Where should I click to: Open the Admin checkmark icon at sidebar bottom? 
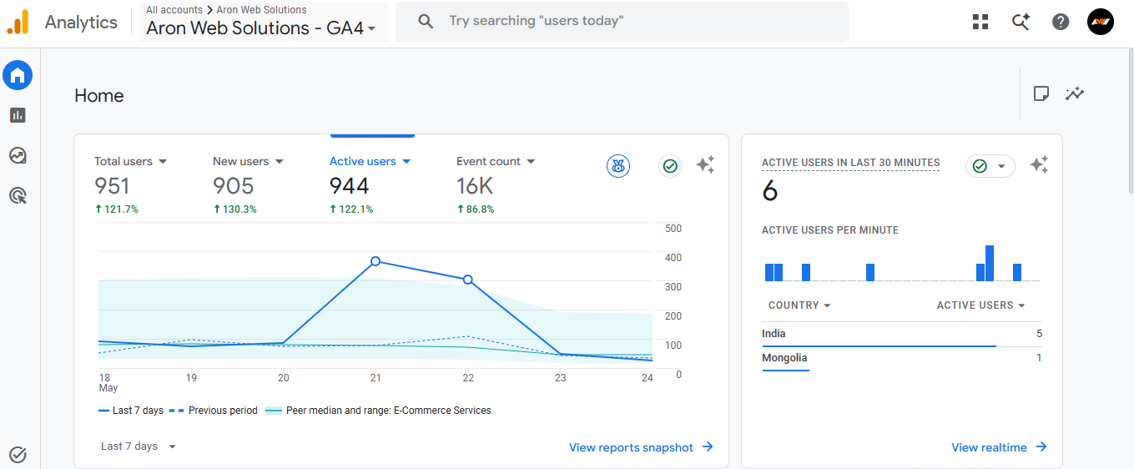pyautogui.click(x=18, y=455)
